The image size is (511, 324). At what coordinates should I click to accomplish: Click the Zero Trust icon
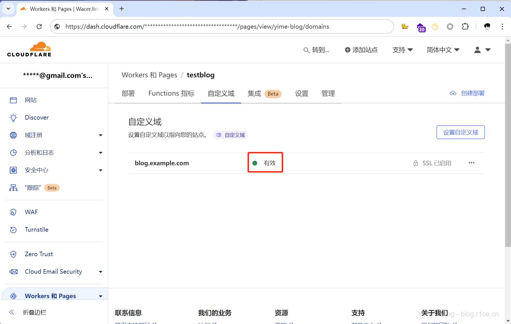click(x=13, y=254)
